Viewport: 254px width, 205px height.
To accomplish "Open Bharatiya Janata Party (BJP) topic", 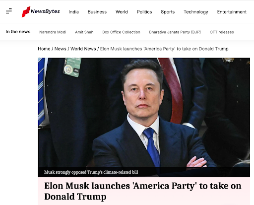I will tap(175, 32).
